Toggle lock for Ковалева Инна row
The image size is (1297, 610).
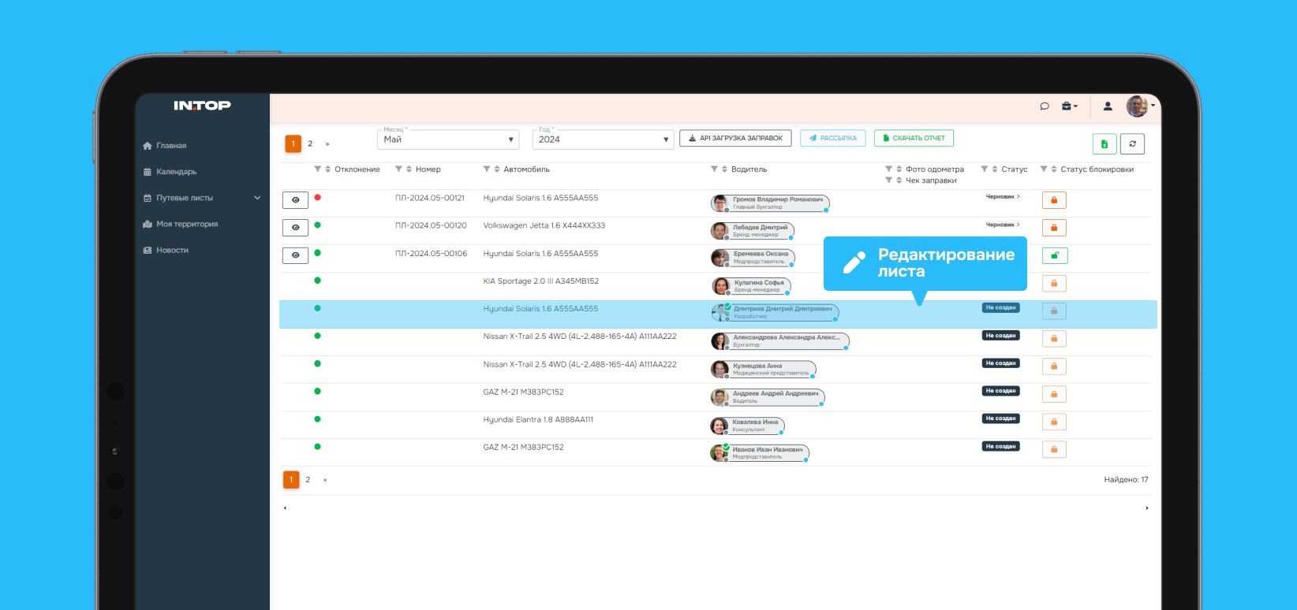click(x=1054, y=422)
